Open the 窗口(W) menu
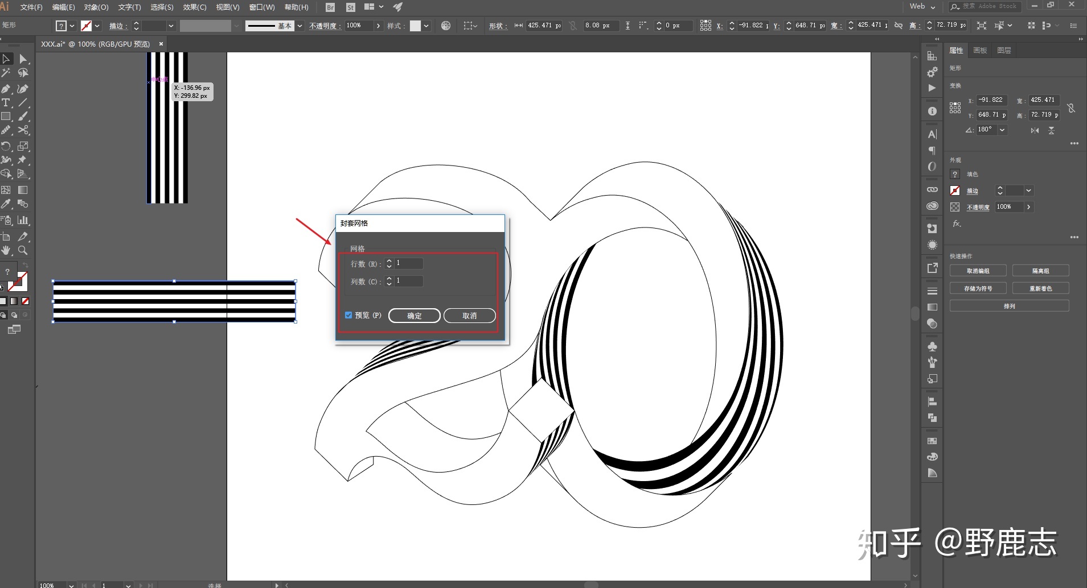The height and width of the screenshot is (588, 1087). pyautogui.click(x=262, y=7)
